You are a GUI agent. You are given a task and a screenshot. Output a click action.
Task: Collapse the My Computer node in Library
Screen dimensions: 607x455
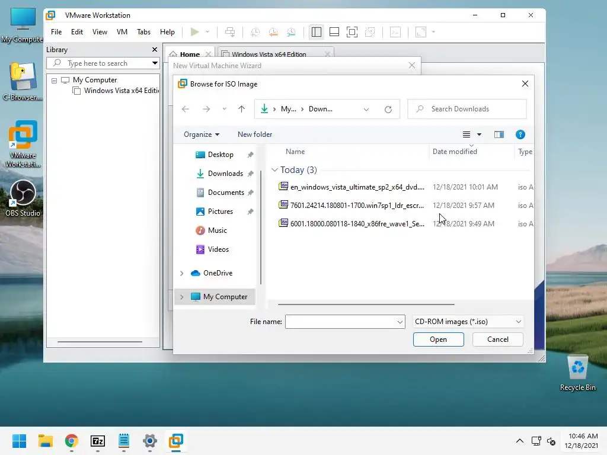(54, 81)
